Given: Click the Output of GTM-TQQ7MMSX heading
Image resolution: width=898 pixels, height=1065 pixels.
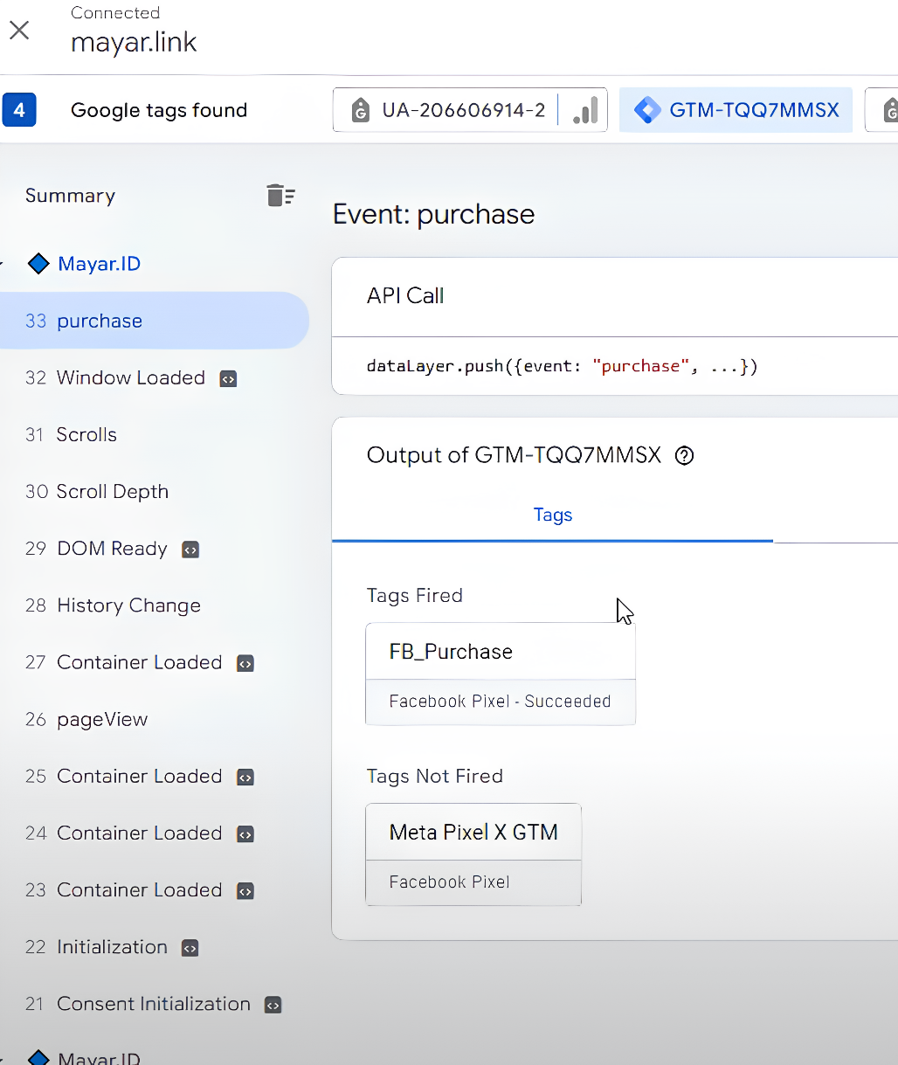Looking at the screenshot, I should pyautogui.click(x=514, y=455).
